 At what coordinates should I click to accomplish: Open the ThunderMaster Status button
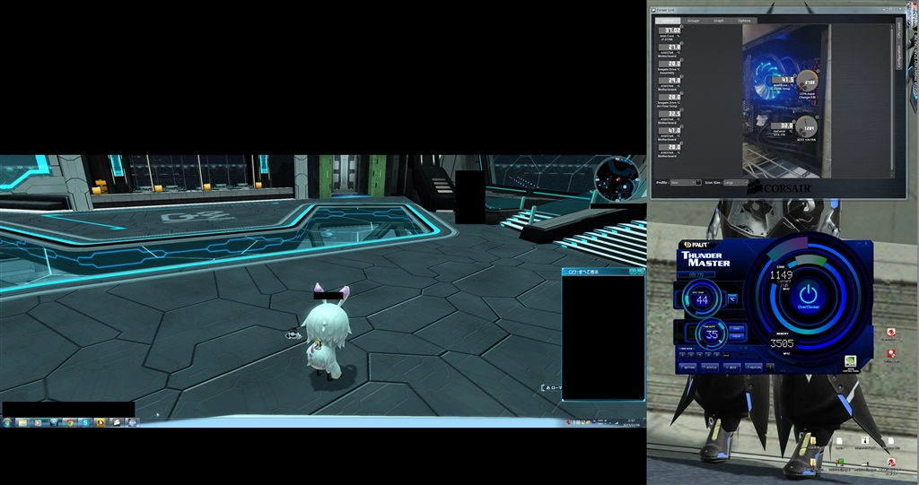[x=710, y=368]
